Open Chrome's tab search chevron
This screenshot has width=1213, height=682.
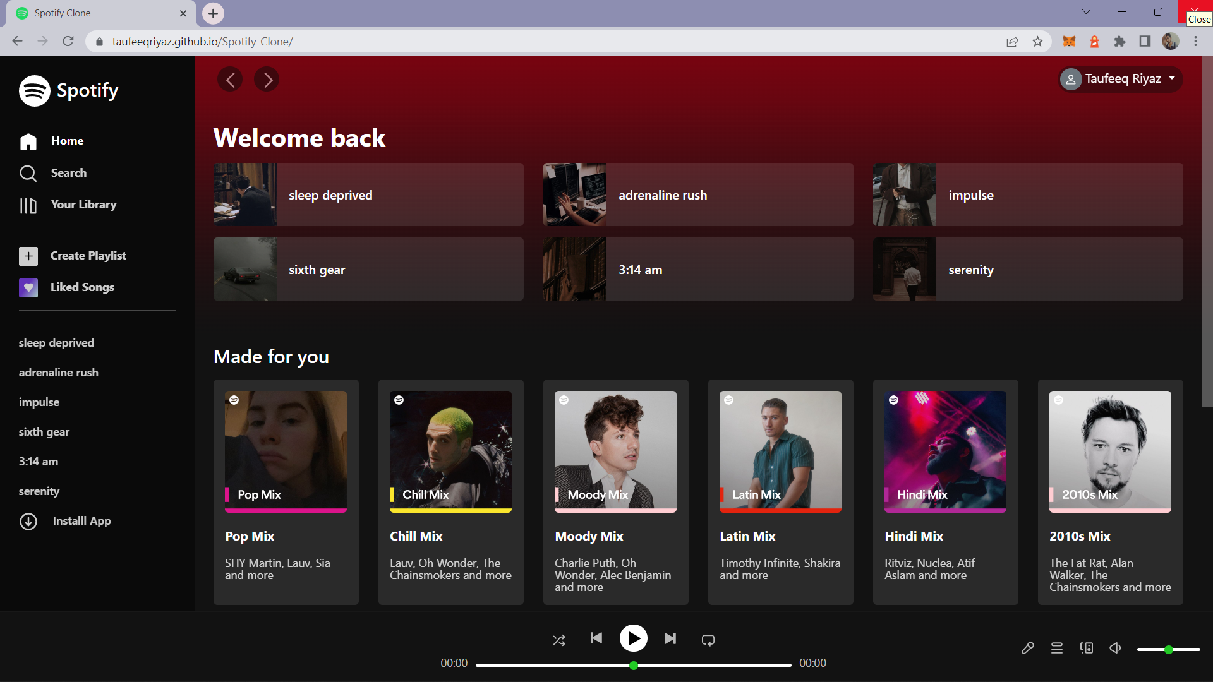1086,12
